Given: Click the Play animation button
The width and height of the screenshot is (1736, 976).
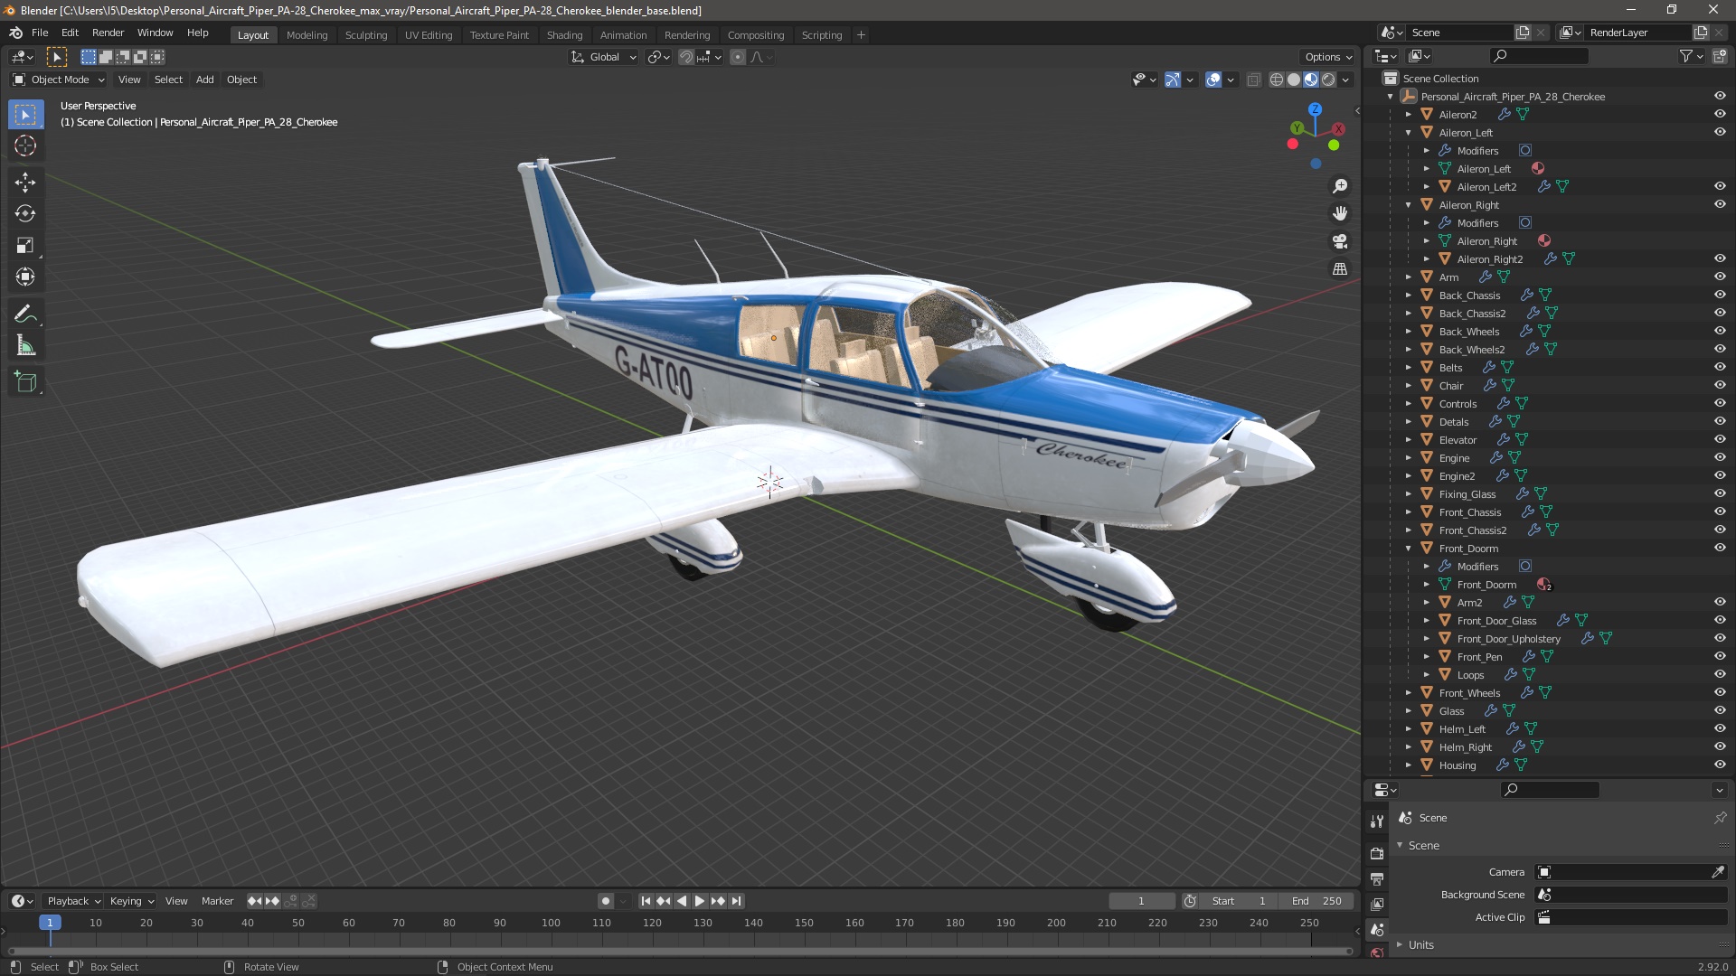Looking at the screenshot, I should (699, 901).
